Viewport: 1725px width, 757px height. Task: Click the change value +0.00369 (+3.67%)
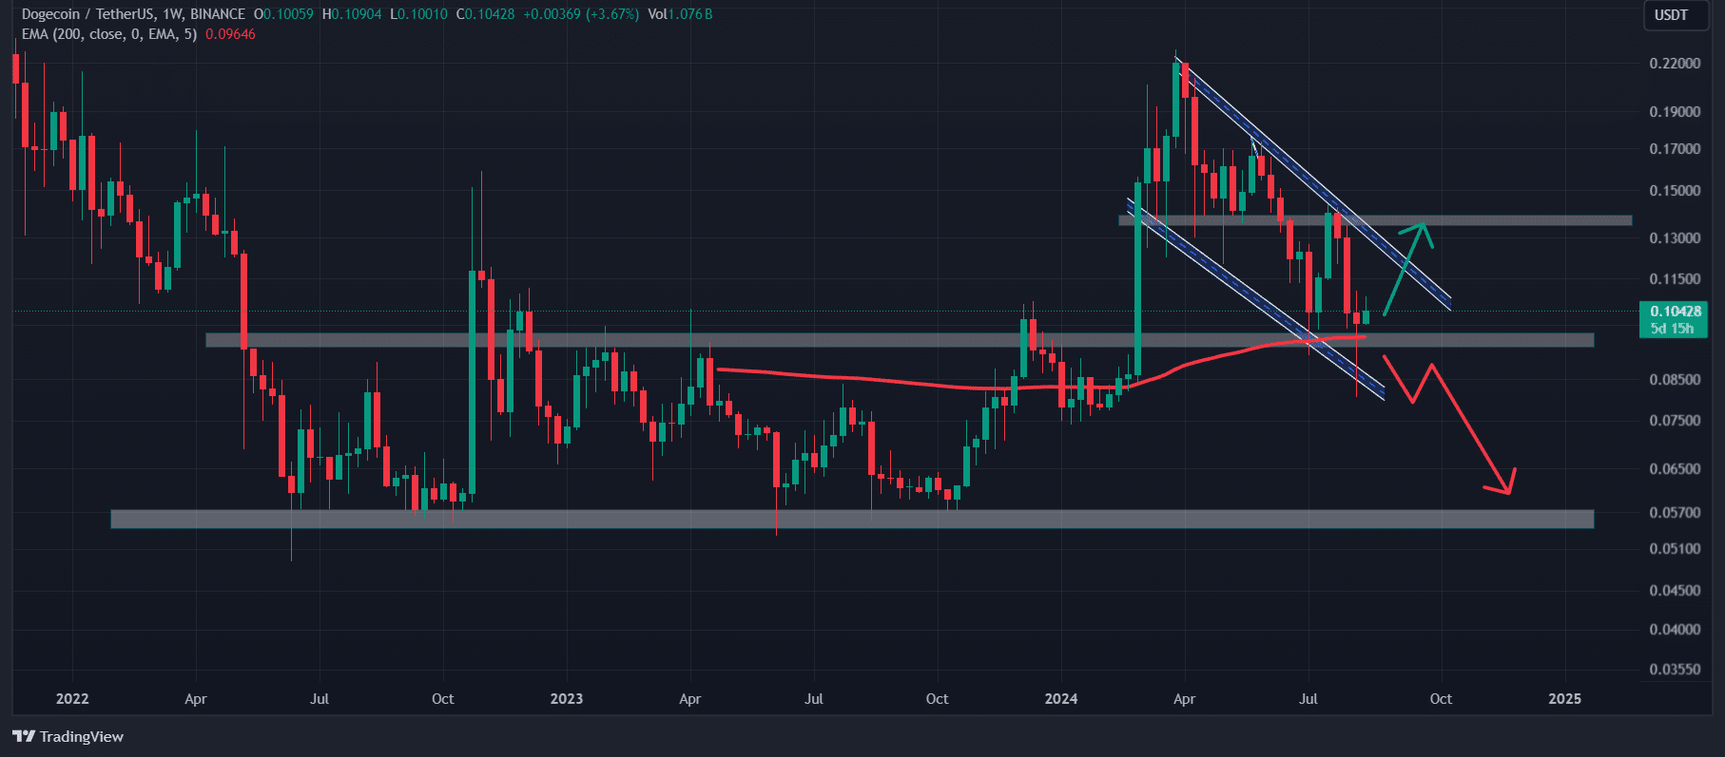tap(581, 14)
